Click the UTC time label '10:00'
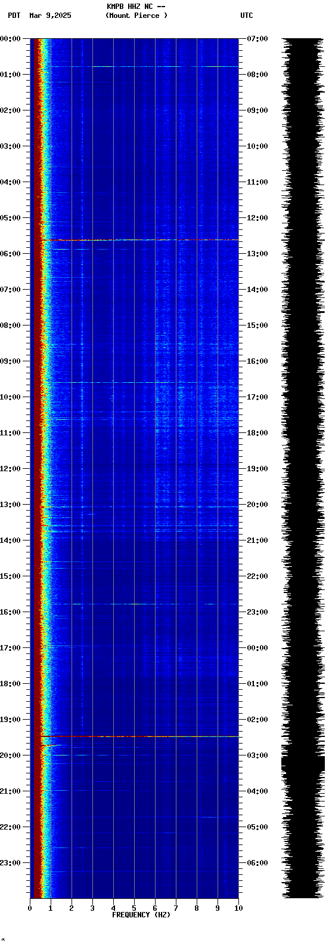This screenshot has height=946, width=329. (257, 146)
